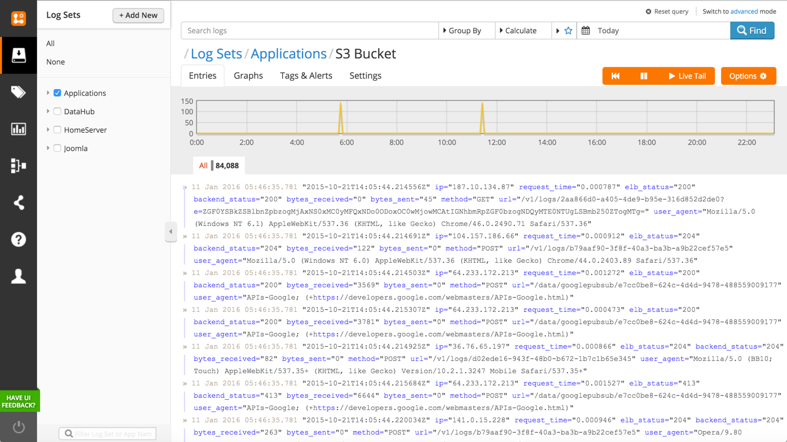Uncheck the Applications log set checkbox
Image resolution: width=787 pixels, height=442 pixels.
[57, 93]
